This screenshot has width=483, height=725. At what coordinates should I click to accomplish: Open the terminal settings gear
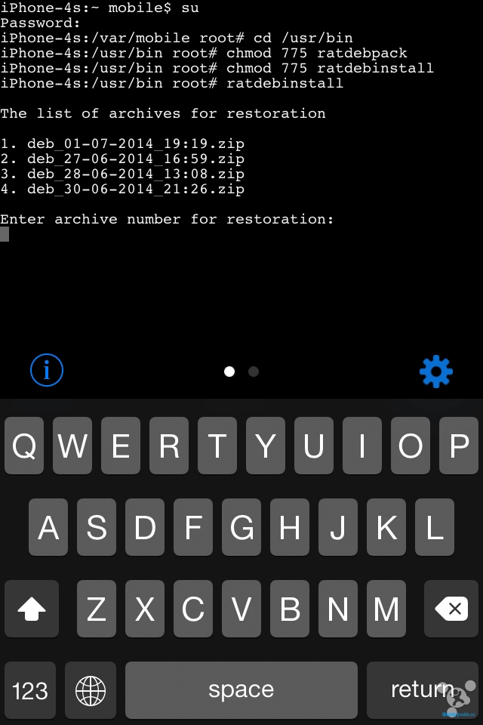click(435, 371)
